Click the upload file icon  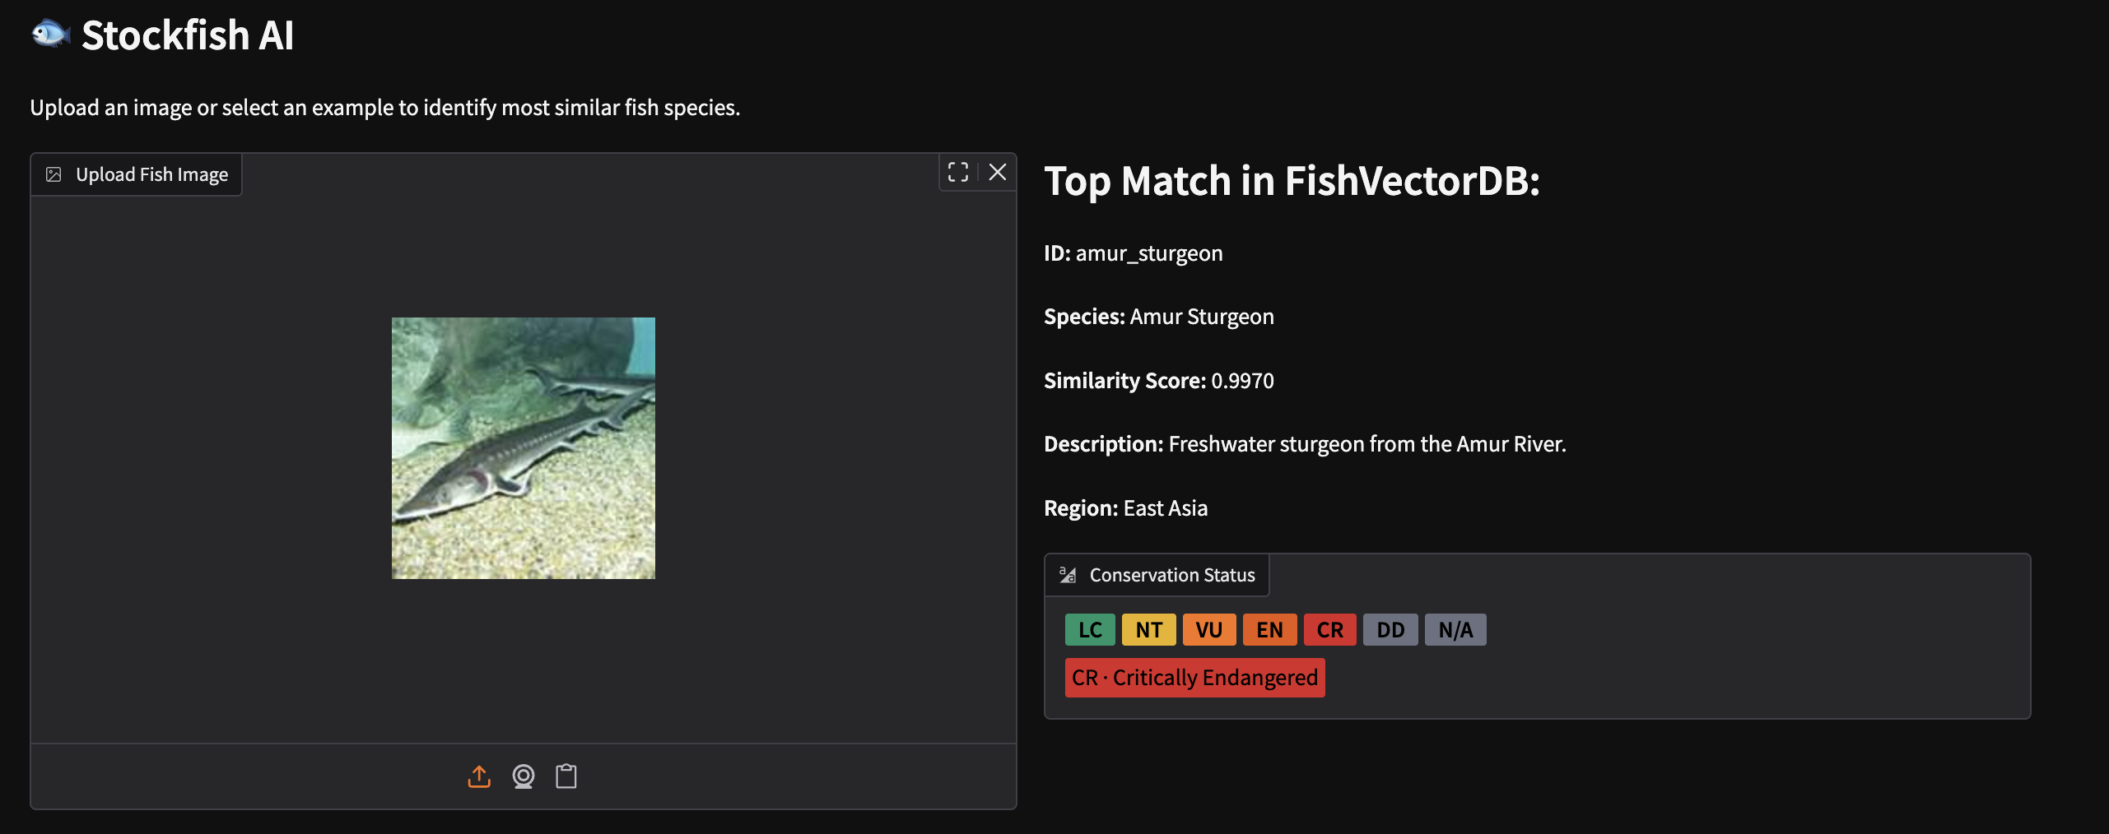pos(479,776)
